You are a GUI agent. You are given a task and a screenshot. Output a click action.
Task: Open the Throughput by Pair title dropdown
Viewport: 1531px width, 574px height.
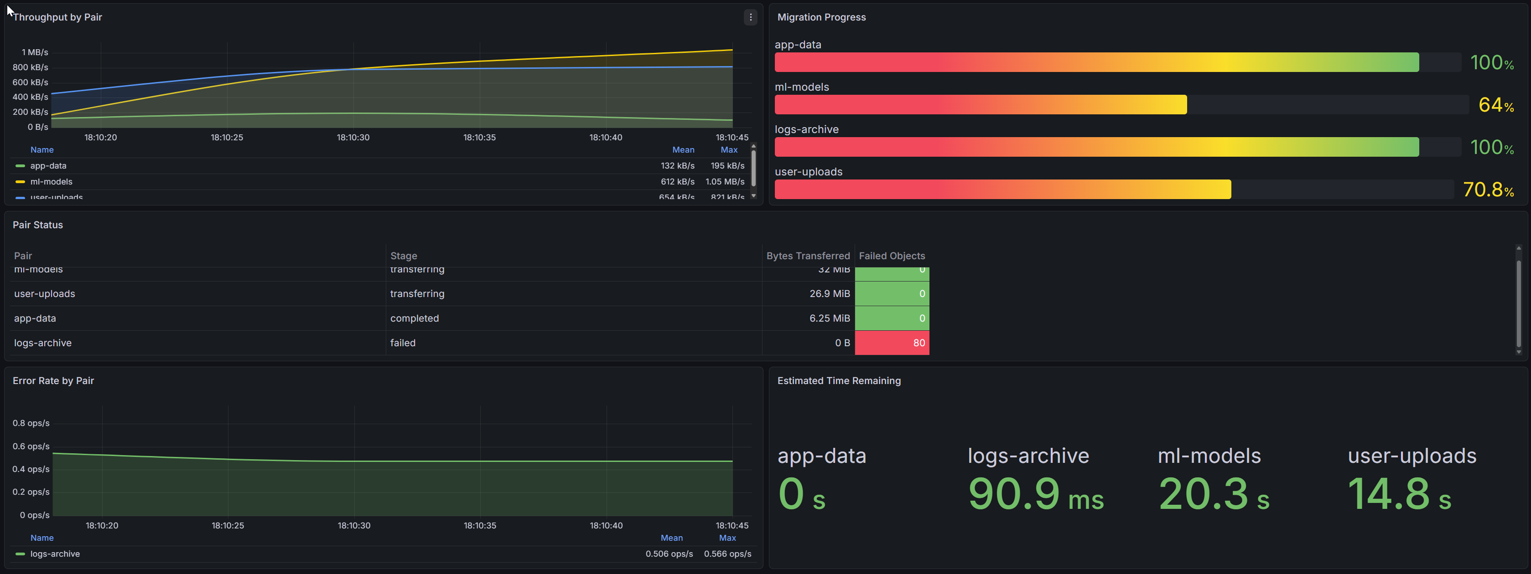point(57,16)
